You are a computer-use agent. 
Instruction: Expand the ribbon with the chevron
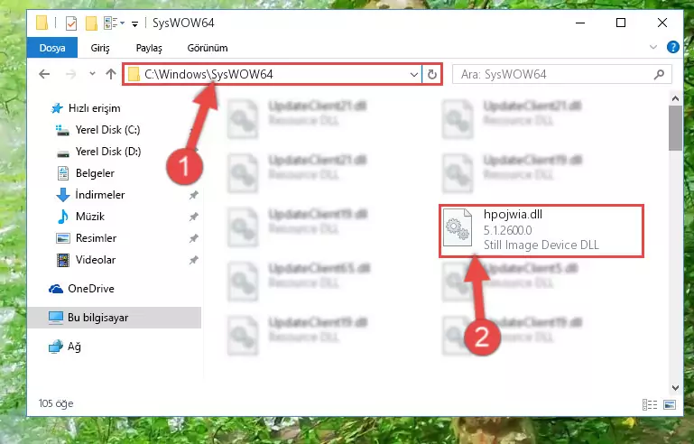coord(652,47)
